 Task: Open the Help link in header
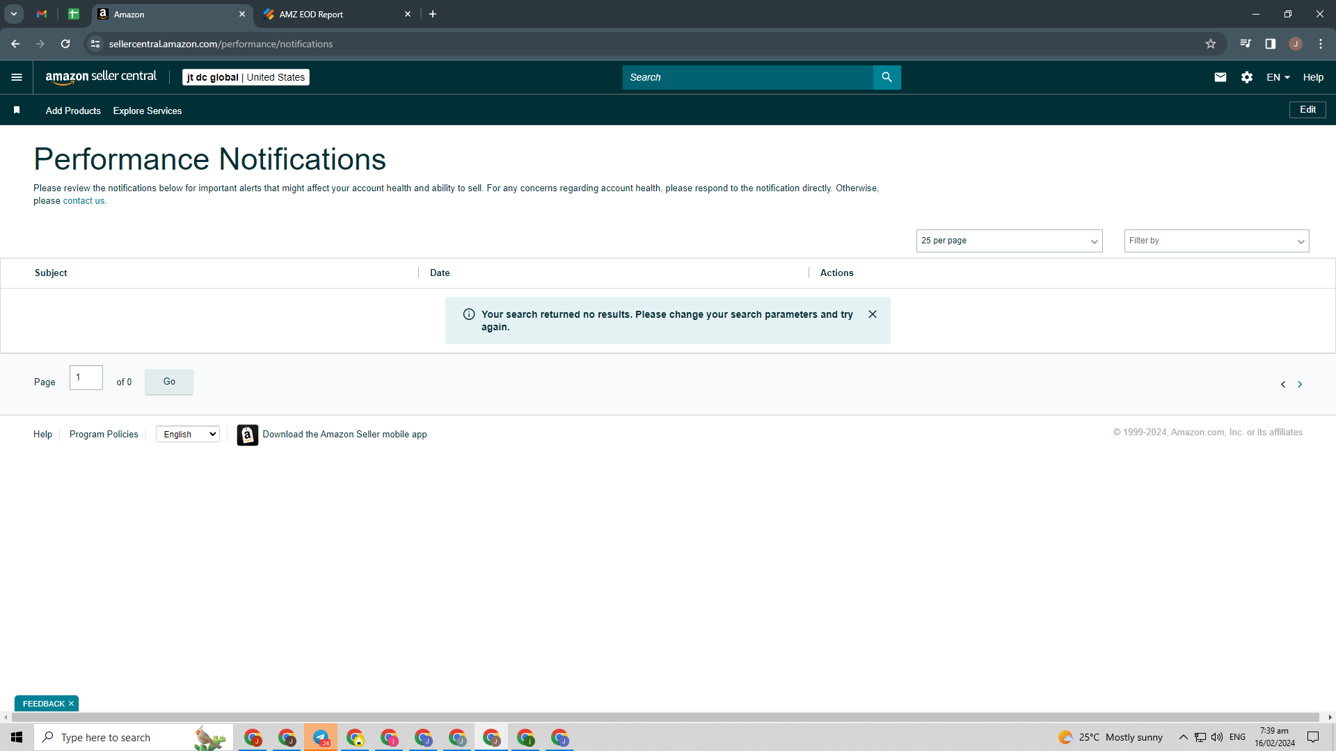(x=1313, y=77)
